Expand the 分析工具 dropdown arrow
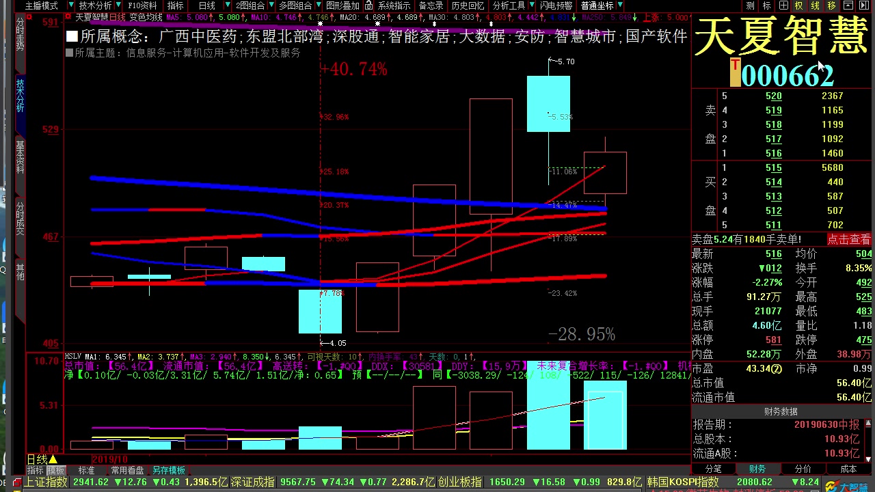Viewport: 875px width, 492px height. click(x=531, y=5)
